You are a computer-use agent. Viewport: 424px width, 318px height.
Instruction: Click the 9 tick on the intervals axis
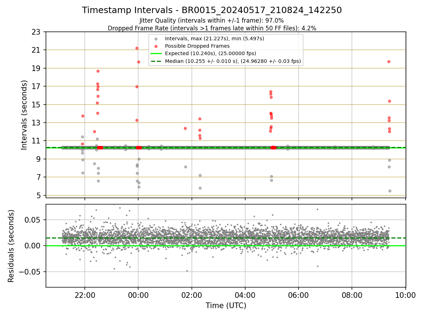(39, 159)
